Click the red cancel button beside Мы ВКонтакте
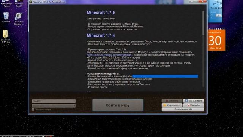The image size is (243, 137). tap(172, 101)
